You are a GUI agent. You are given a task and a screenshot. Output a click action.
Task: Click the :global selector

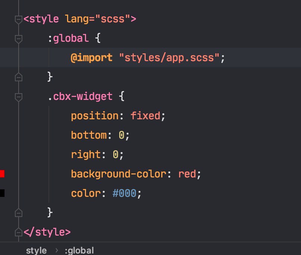pyautogui.click(x=68, y=38)
